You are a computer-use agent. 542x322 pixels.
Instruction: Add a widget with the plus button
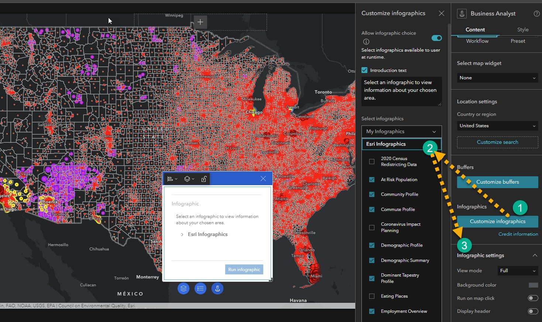pos(200,22)
